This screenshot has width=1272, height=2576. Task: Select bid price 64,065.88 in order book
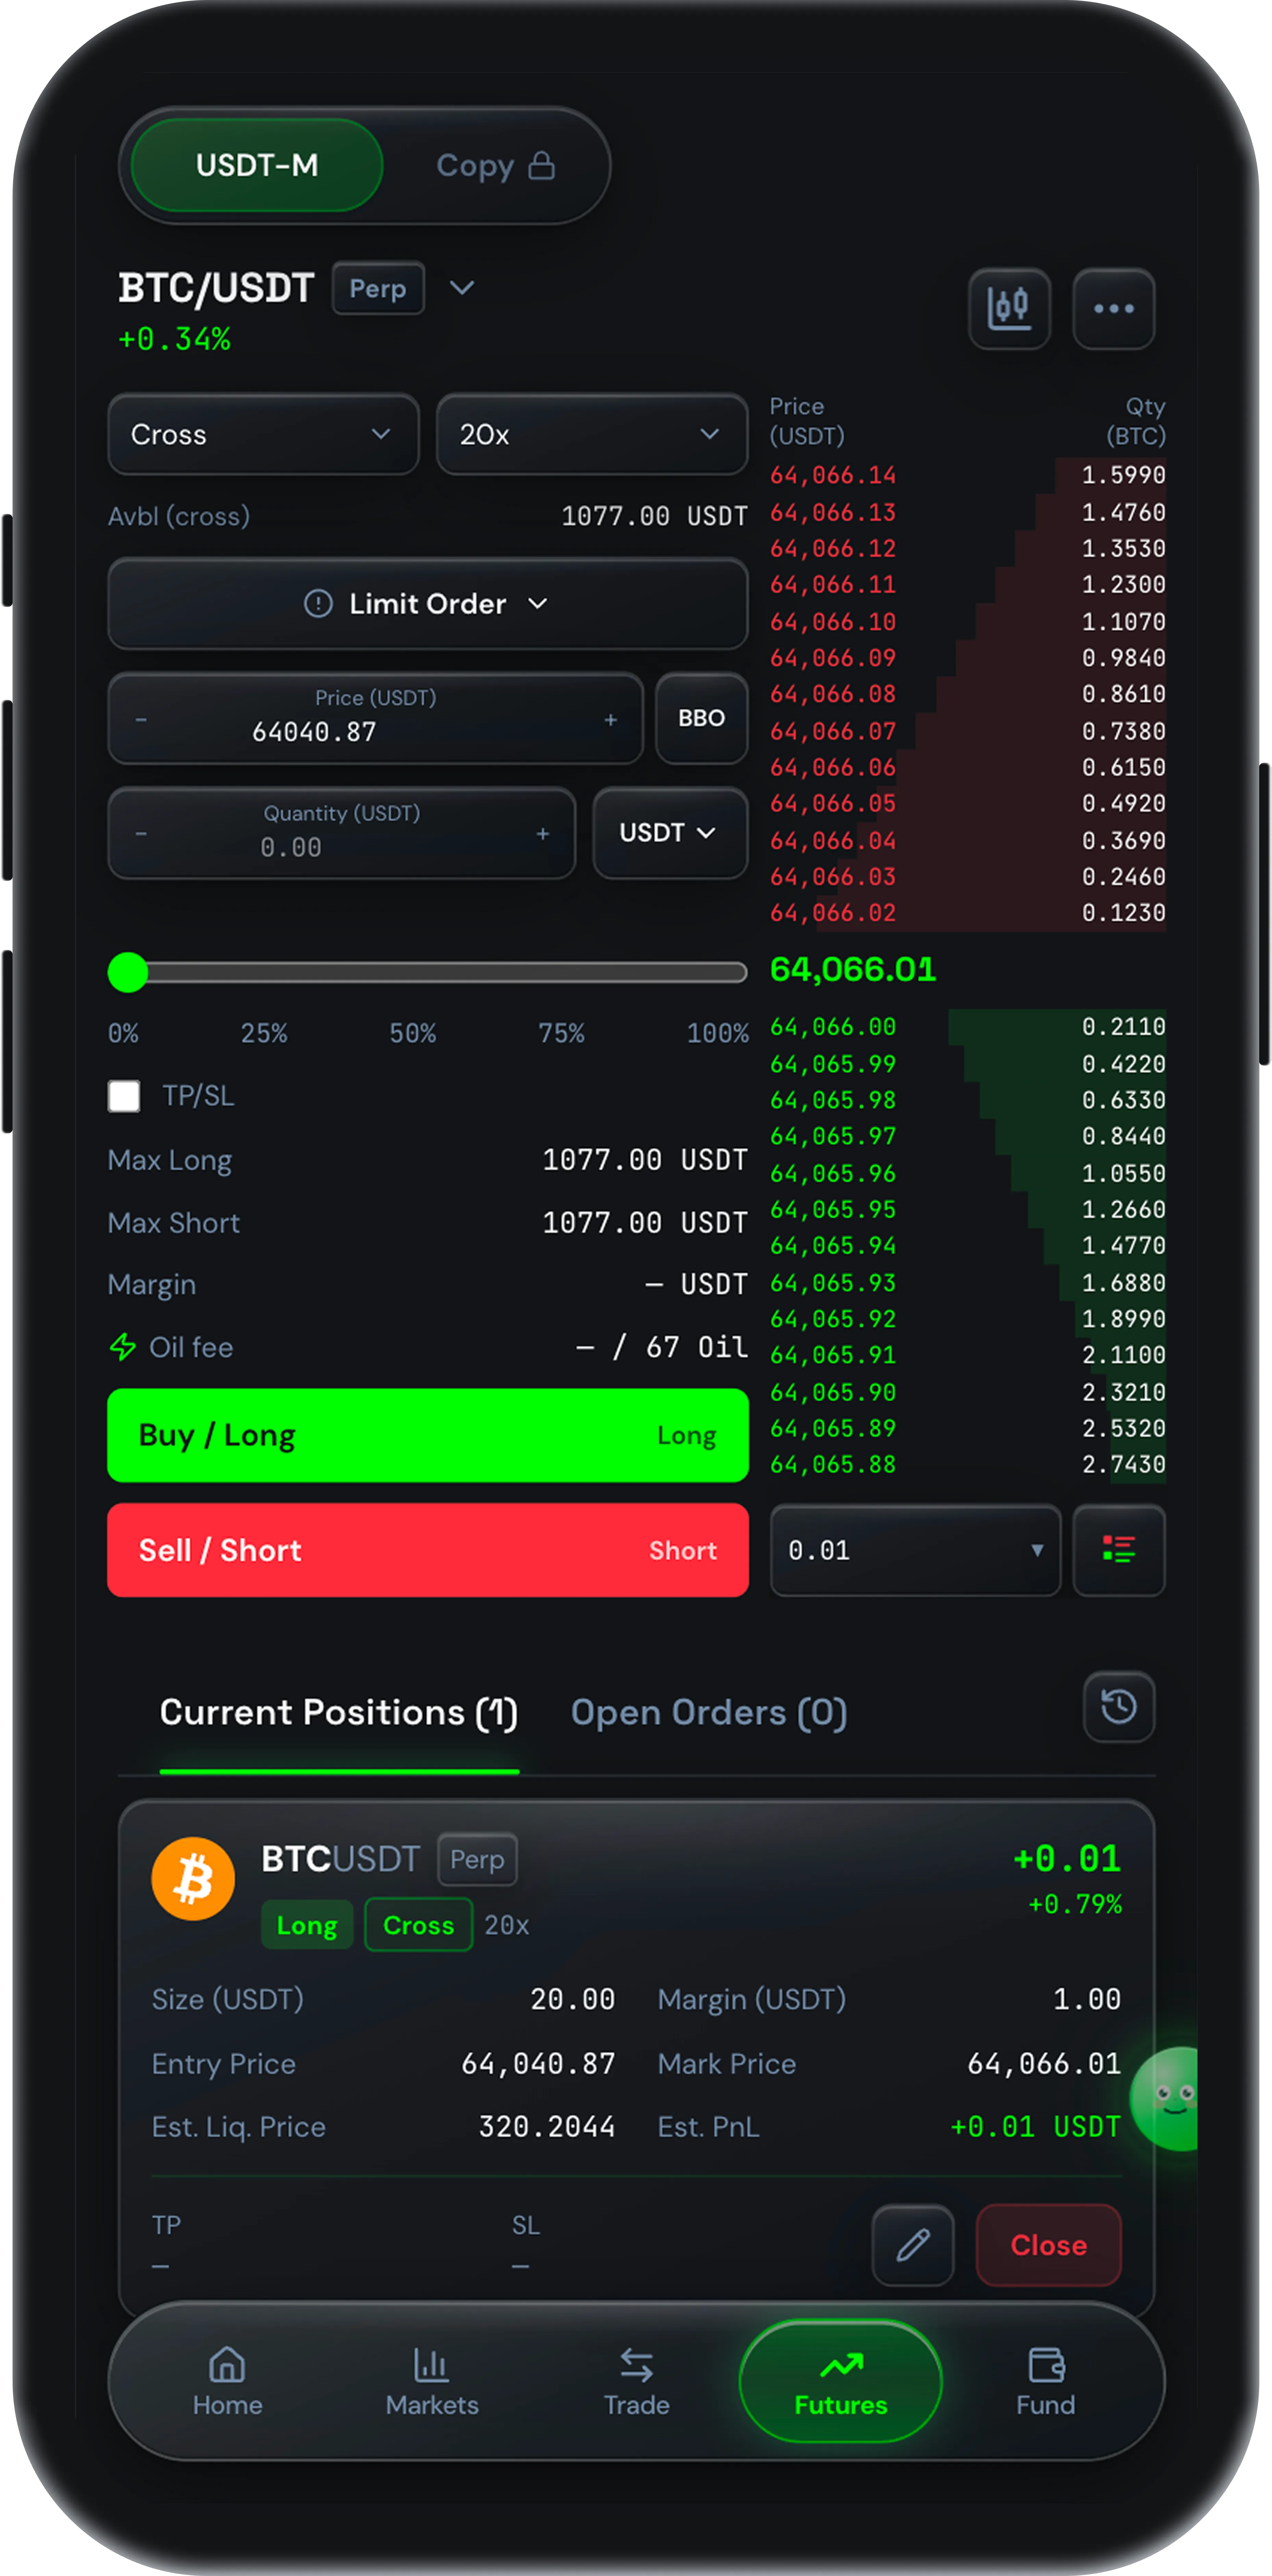pos(833,1465)
